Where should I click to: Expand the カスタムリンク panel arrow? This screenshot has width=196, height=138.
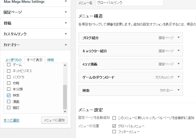coord(66,34)
